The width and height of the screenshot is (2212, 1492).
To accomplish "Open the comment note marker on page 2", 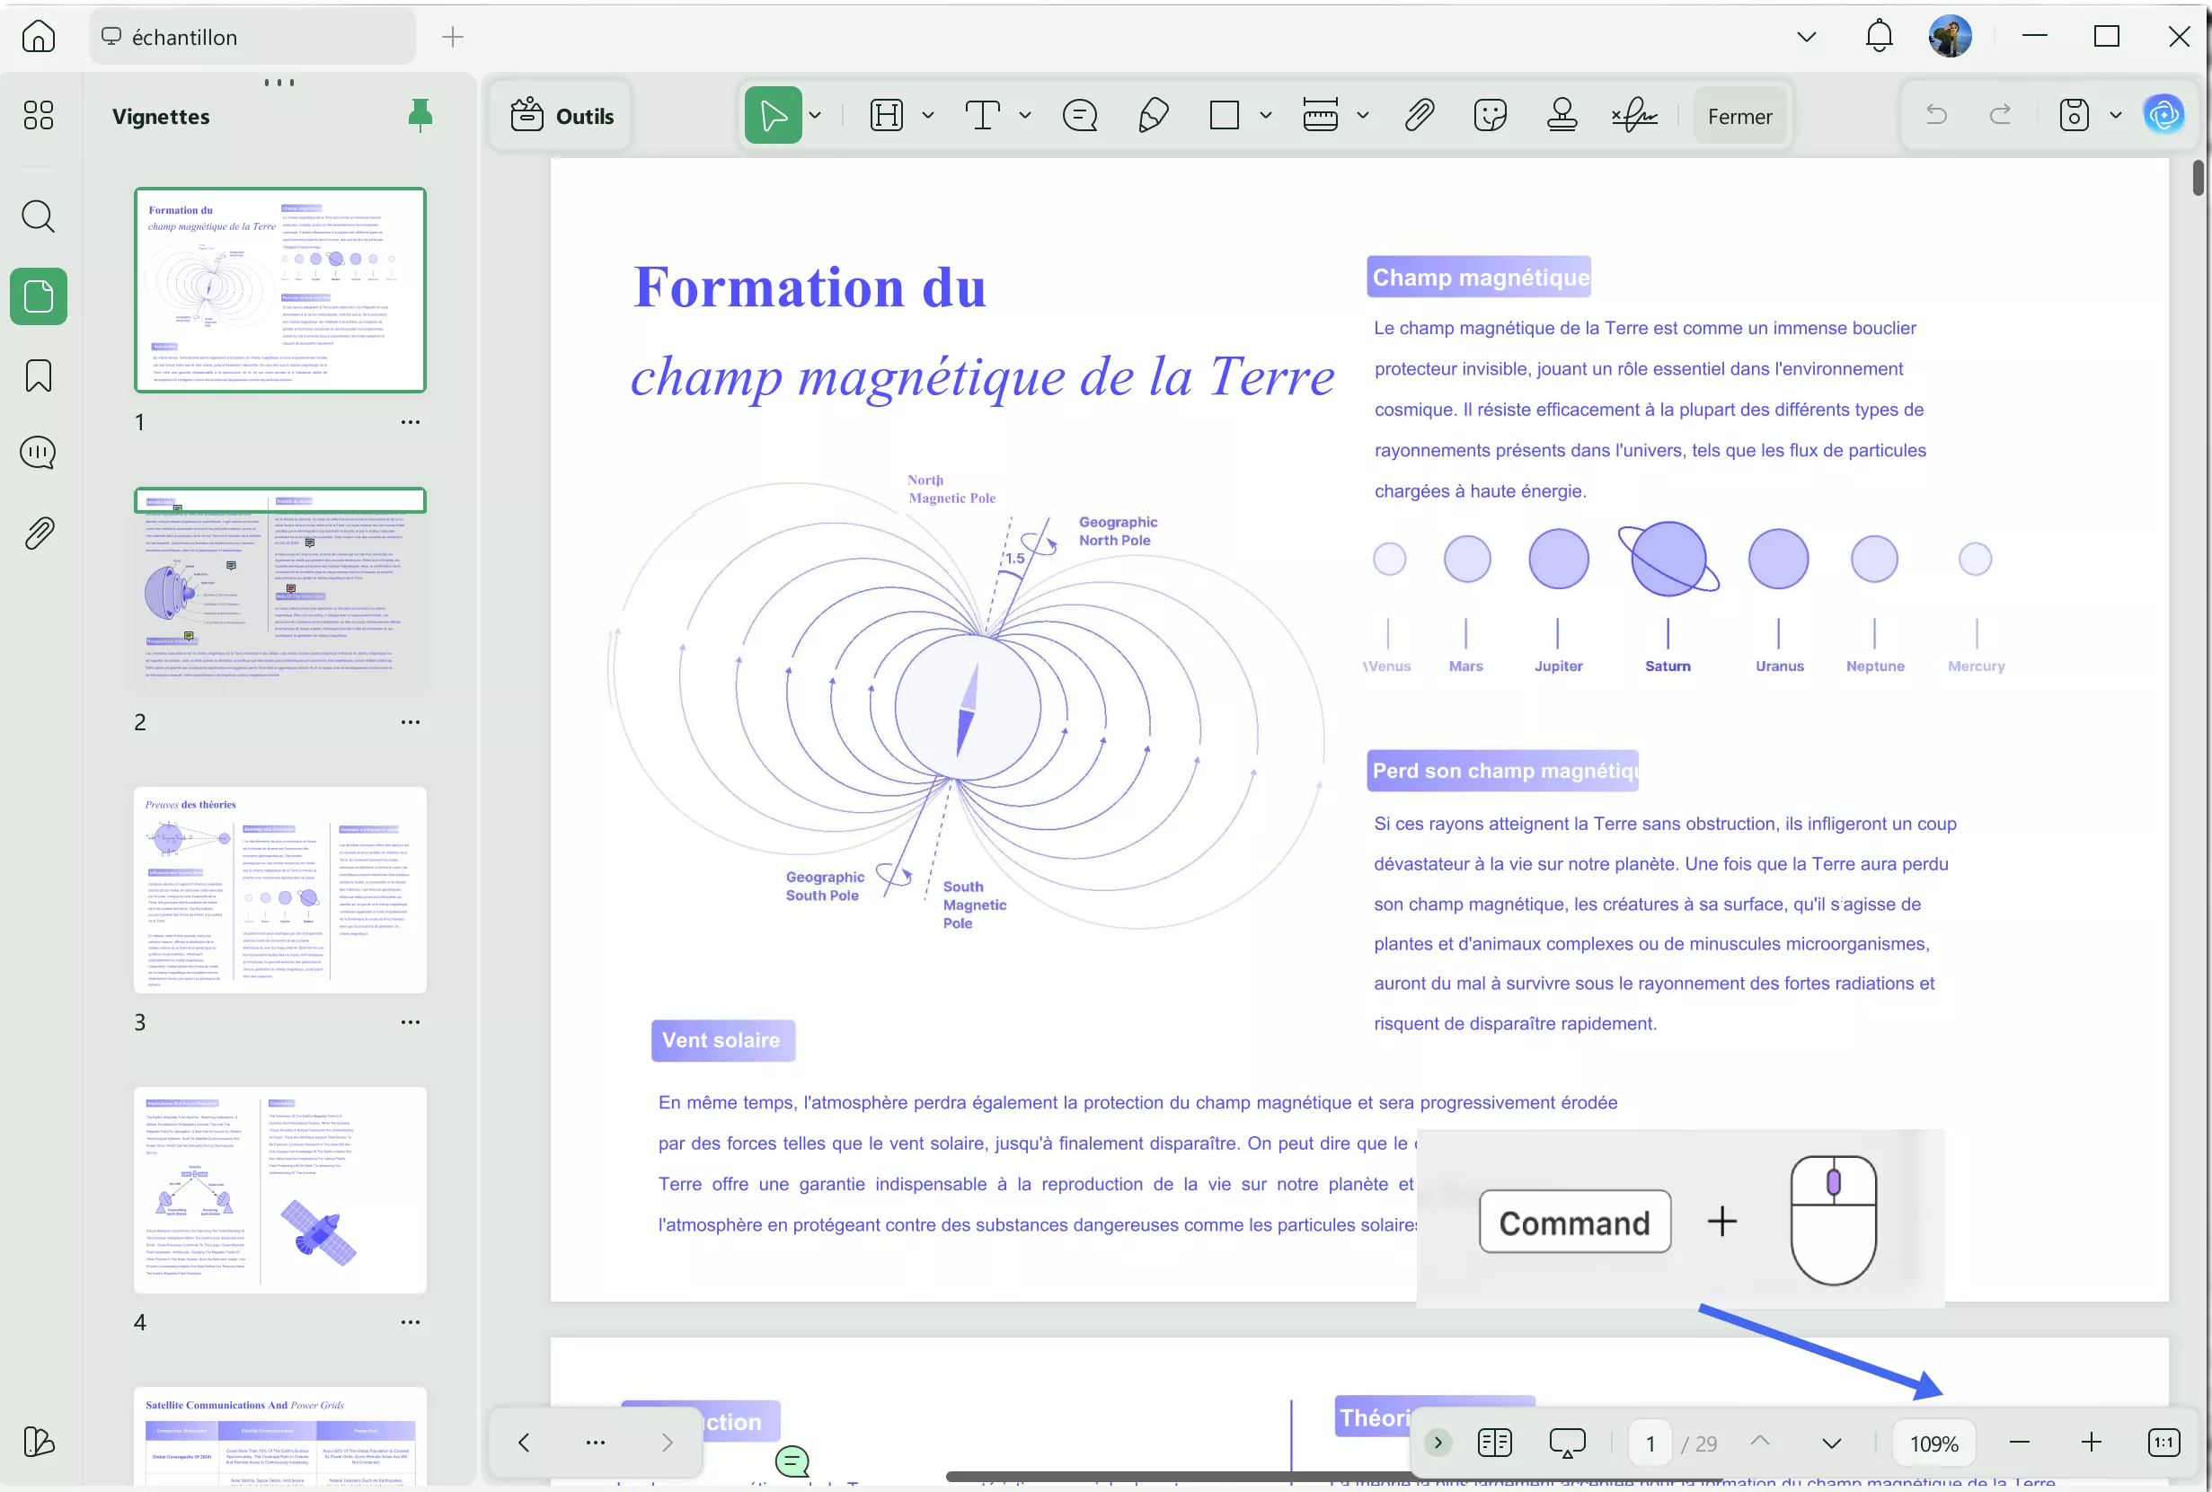I will 792,1461.
